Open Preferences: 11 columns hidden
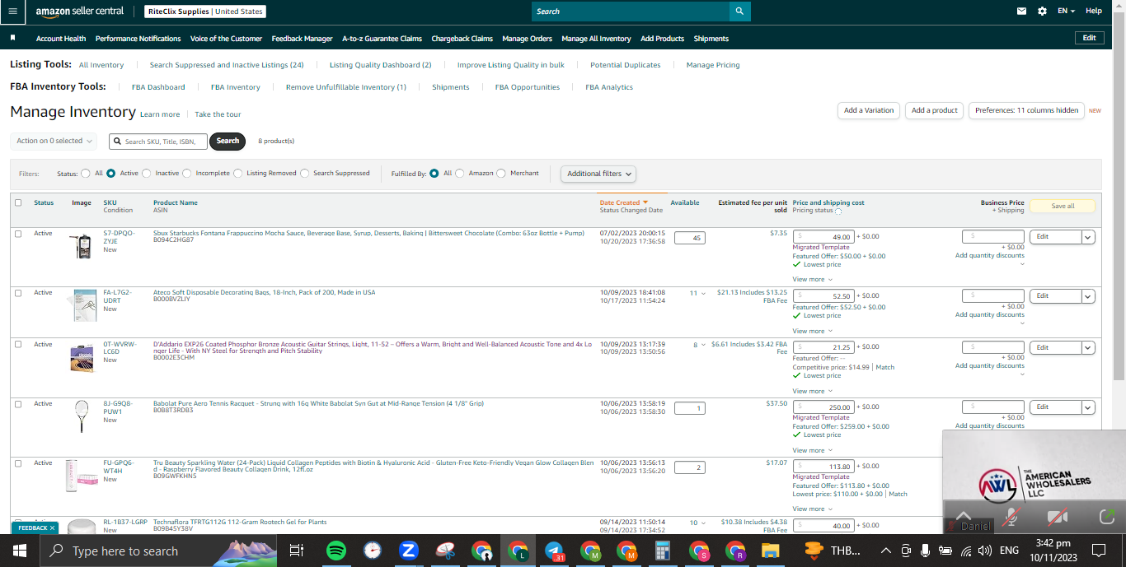Image resolution: width=1126 pixels, height=567 pixels. tap(1026, 110)
